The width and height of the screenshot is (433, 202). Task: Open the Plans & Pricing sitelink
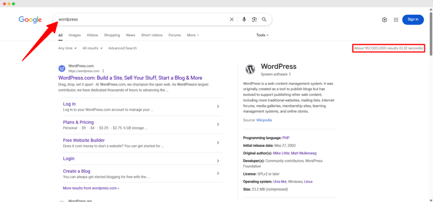(x=78, y=122)
